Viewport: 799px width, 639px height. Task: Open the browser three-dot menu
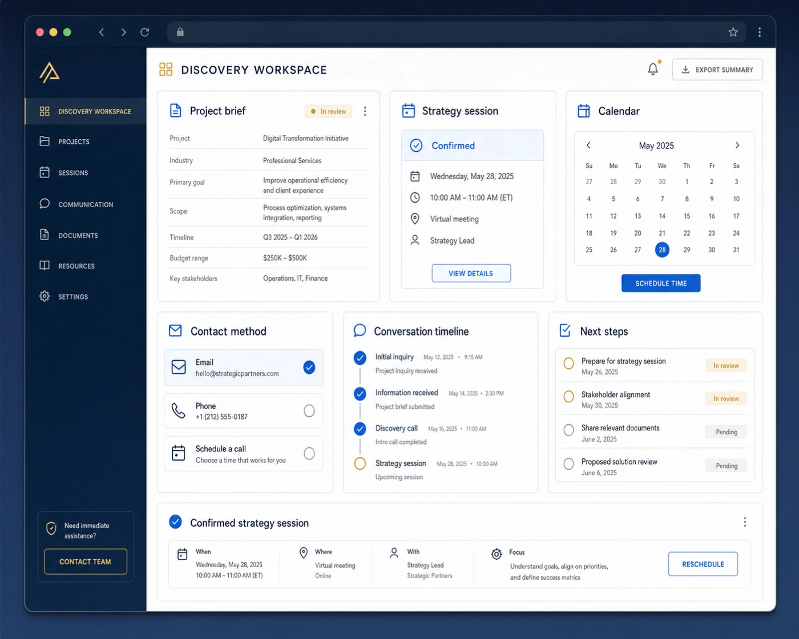coord(760,32)
